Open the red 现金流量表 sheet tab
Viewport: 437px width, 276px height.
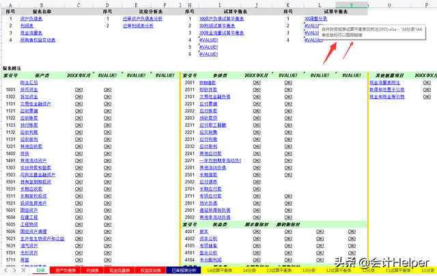(119, 270)
